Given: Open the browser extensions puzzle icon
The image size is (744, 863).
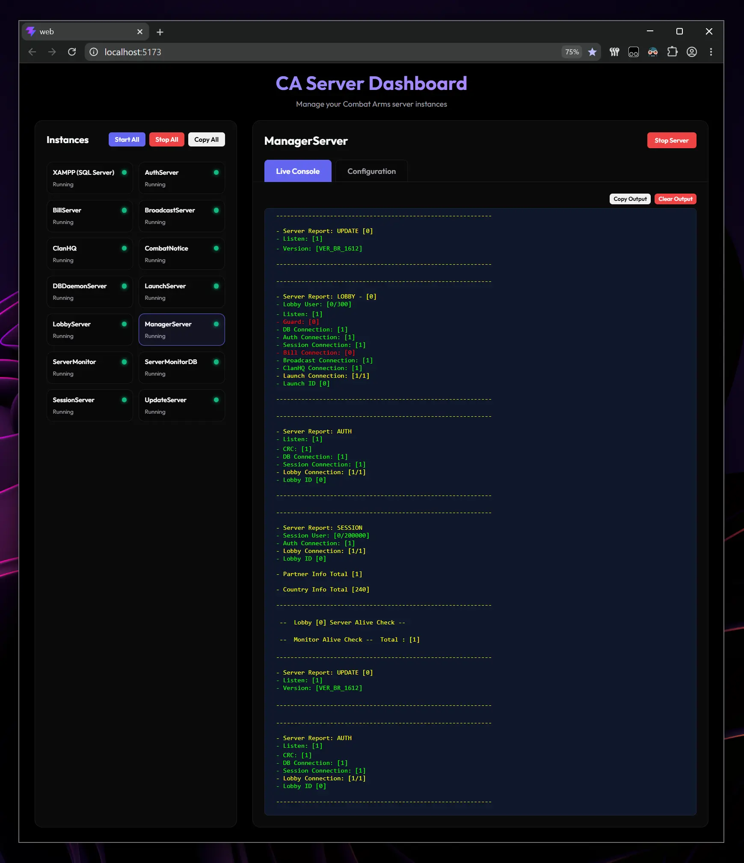Looking at the screenshot, I should click(672, 52).
